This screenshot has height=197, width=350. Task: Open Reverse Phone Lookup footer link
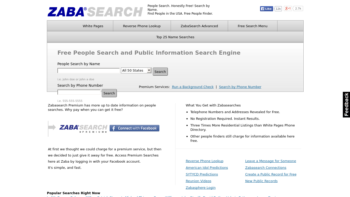tap(204, 161)
